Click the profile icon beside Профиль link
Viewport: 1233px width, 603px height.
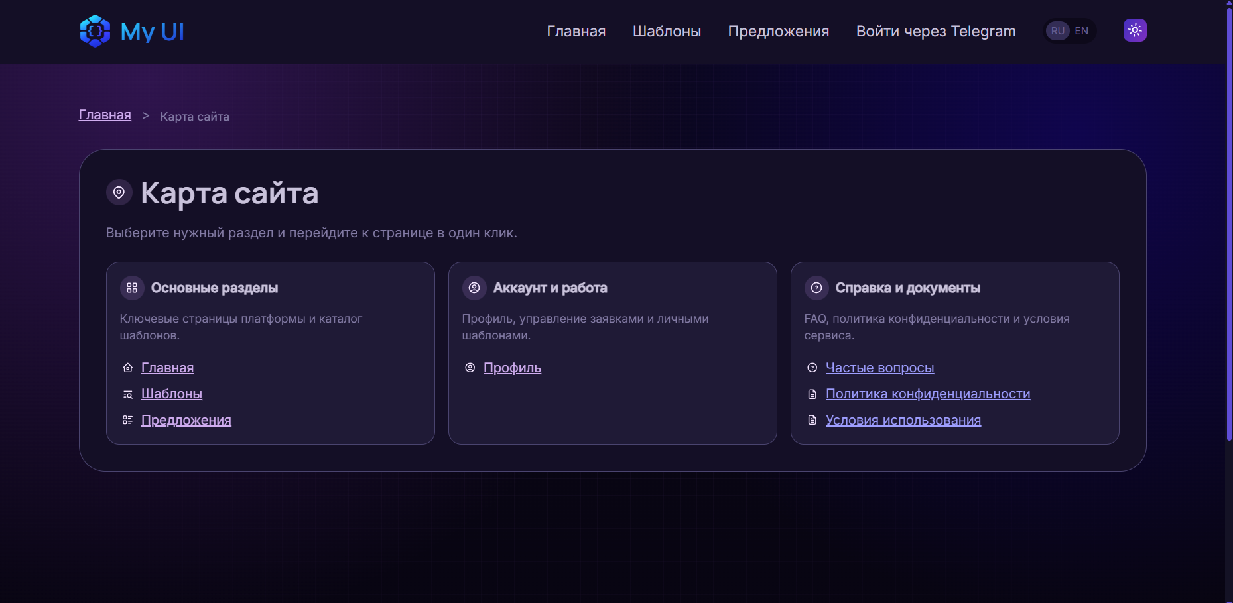470,368
